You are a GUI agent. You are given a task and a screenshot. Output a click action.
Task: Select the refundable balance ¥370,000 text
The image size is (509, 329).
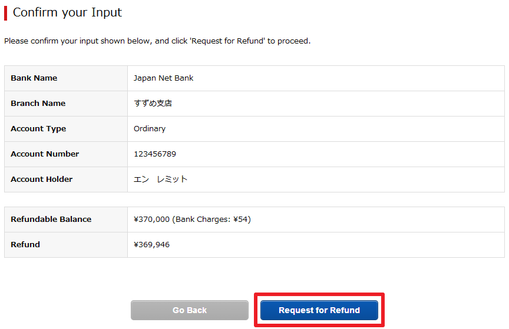click(151, 220)
